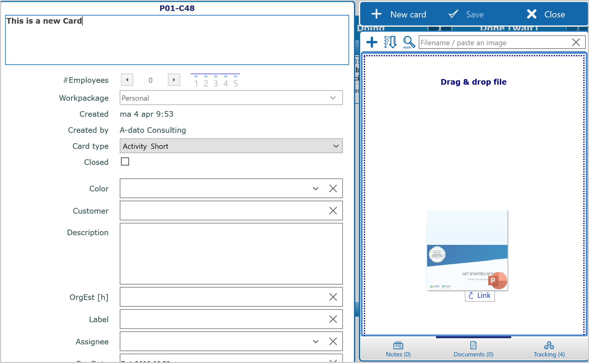Switch to the Documents (0) tab
Screen dimensions: 589x363
click(473, 349)
